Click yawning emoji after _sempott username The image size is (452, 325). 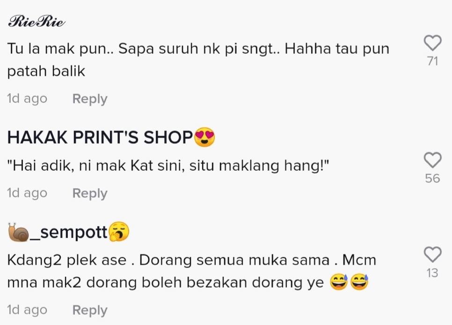pos(119,231)
